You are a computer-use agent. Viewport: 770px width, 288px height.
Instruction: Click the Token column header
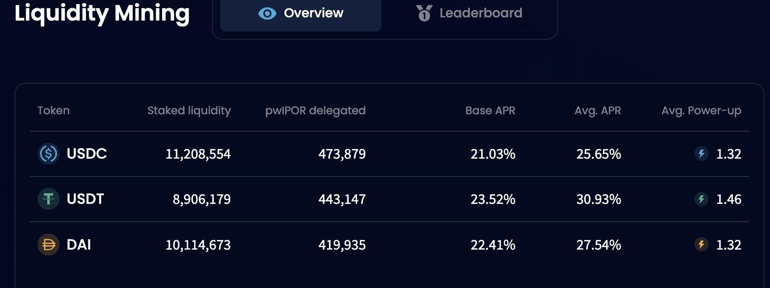[x=53, y=111]
